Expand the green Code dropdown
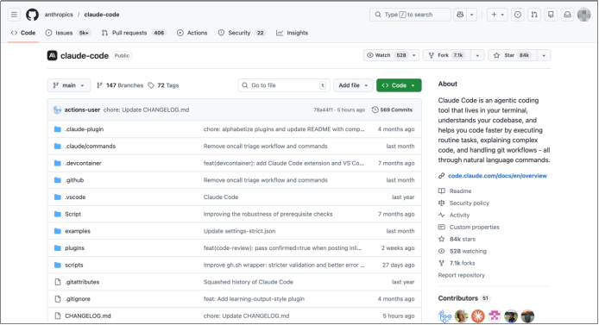Viewport: 599px width, 325px height. point(399,85)
